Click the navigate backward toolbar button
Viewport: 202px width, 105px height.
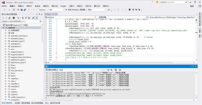tap(5, 10)
